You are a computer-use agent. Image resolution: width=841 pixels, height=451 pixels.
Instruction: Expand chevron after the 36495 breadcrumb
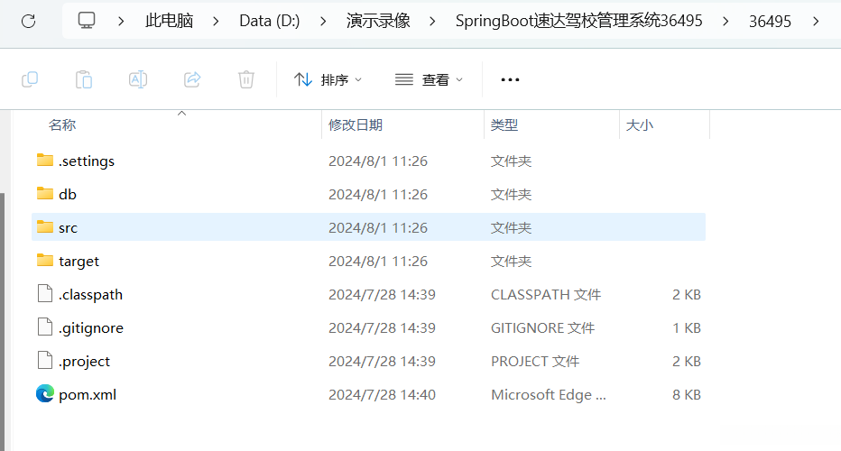816,20
